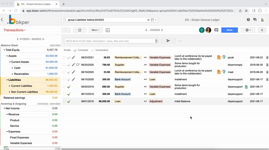Click the attach file paperclip icon
Image resolution: width=269 pixels, height=150 pixels.
[x=156, y=41]
